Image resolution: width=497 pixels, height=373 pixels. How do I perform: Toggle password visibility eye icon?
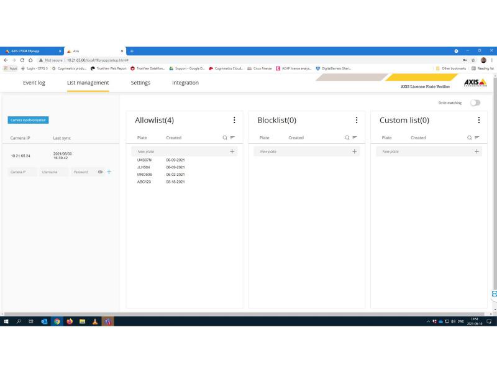pyautogui.click(x=100, y=172)
